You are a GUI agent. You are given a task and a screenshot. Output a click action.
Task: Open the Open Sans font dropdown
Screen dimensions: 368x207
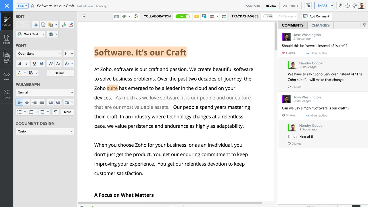[39, 53]
